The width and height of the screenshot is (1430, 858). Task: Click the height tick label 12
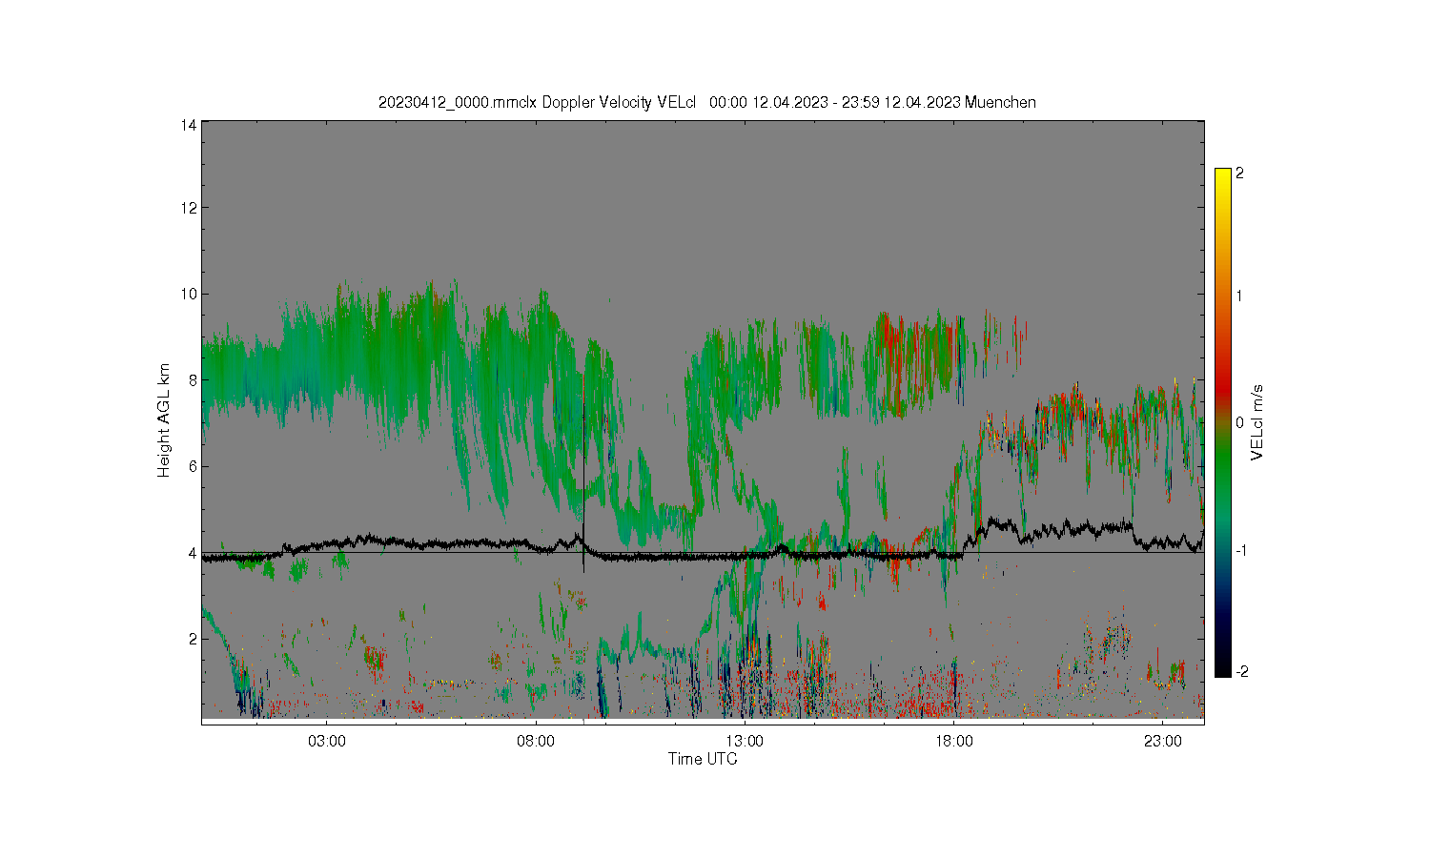coord(189,208)
